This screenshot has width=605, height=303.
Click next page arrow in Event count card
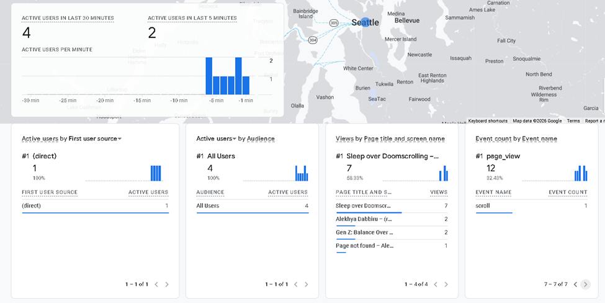point(585,284)
